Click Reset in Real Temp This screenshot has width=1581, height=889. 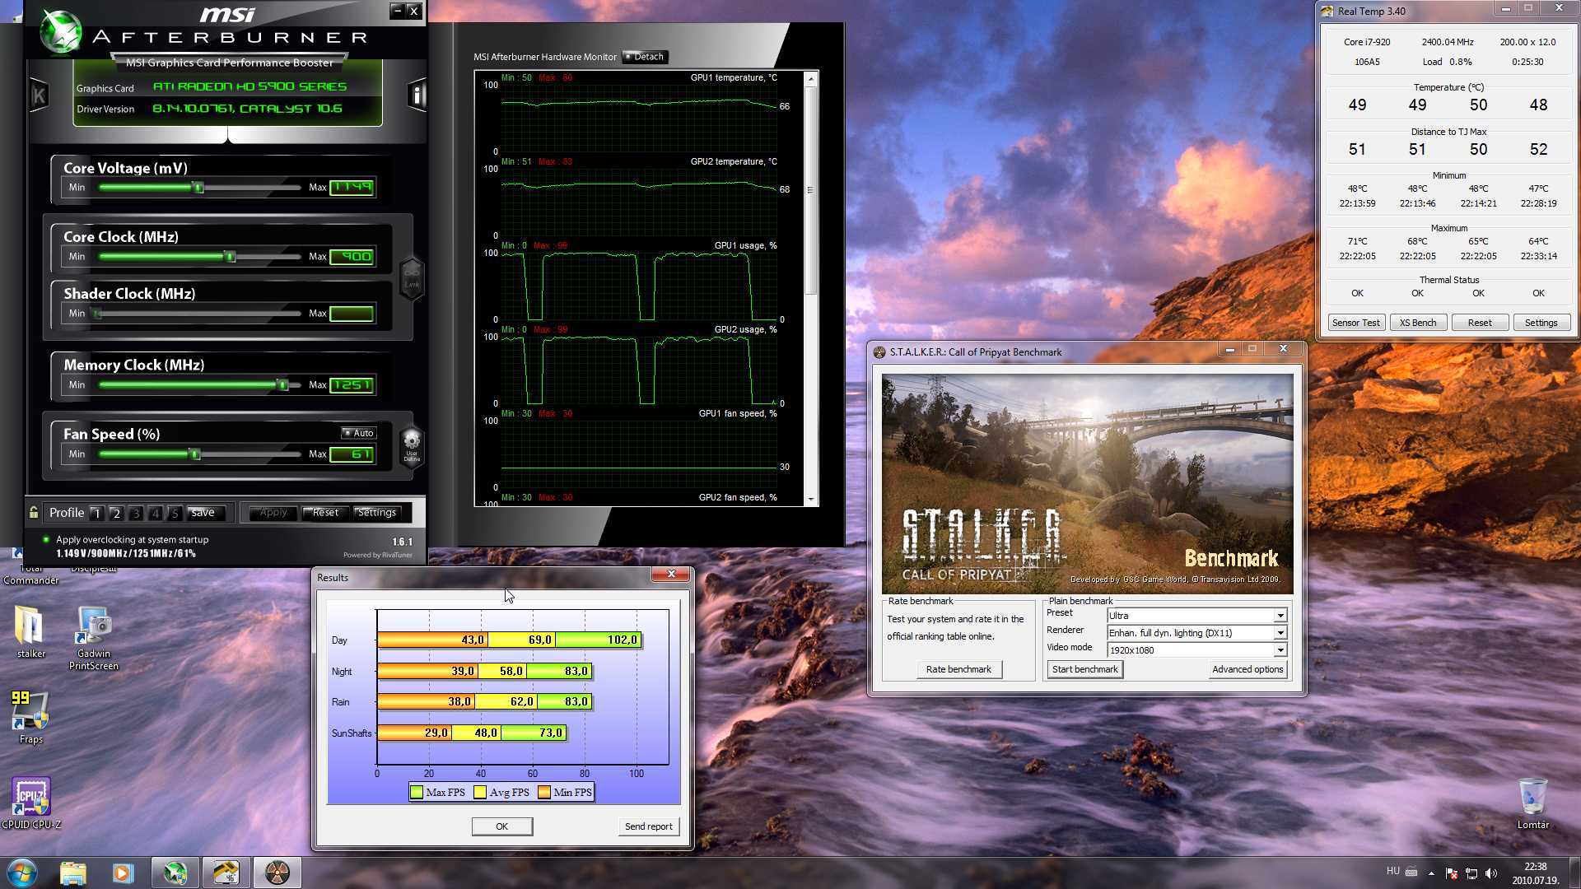[1480, 323]
